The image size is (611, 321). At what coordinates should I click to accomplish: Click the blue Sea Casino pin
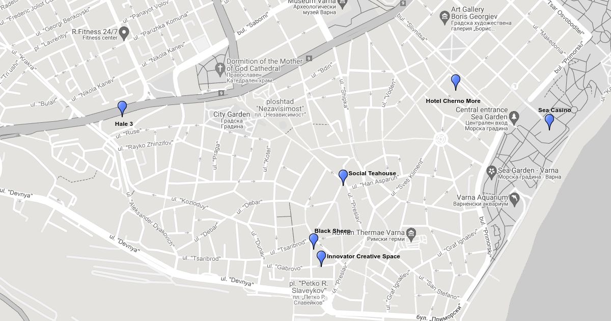tap(549, 122)
